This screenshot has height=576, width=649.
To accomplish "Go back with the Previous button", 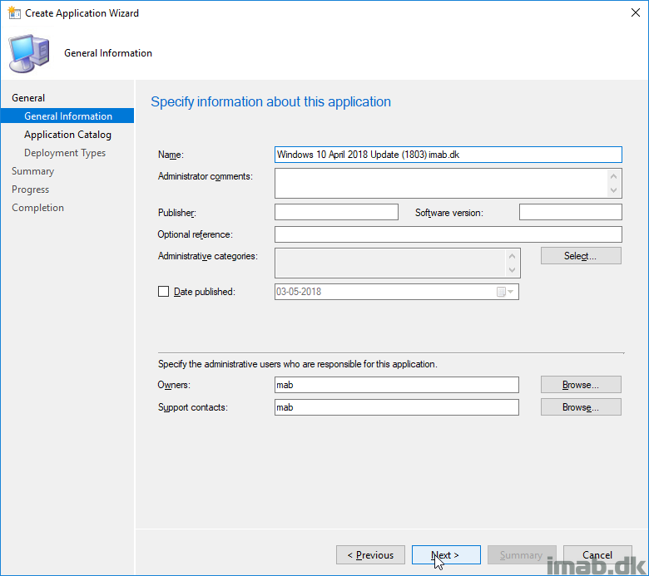I will 370,555.
